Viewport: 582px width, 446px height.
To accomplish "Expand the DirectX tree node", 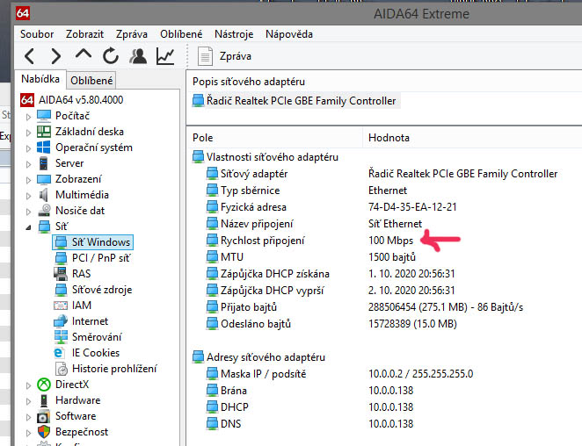I will (x=29, y=385).
